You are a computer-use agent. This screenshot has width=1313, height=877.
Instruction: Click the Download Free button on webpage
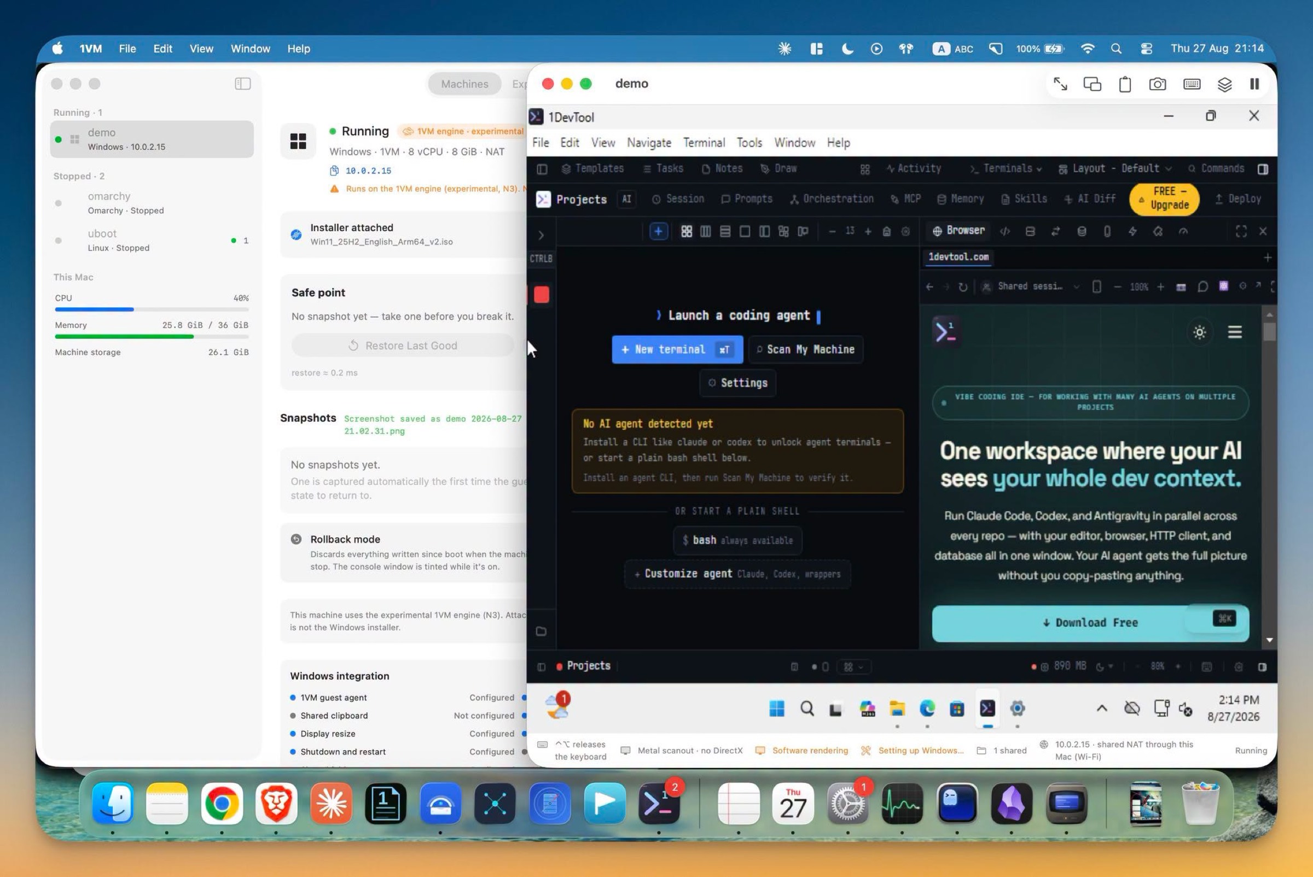1090,623
